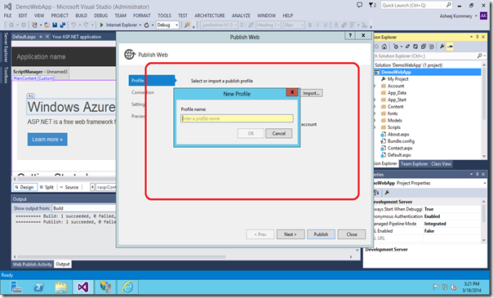Open browser selection dropdown next to Internet Explorer
Viewport: 493px width, 298px height.
click(140, 25)
